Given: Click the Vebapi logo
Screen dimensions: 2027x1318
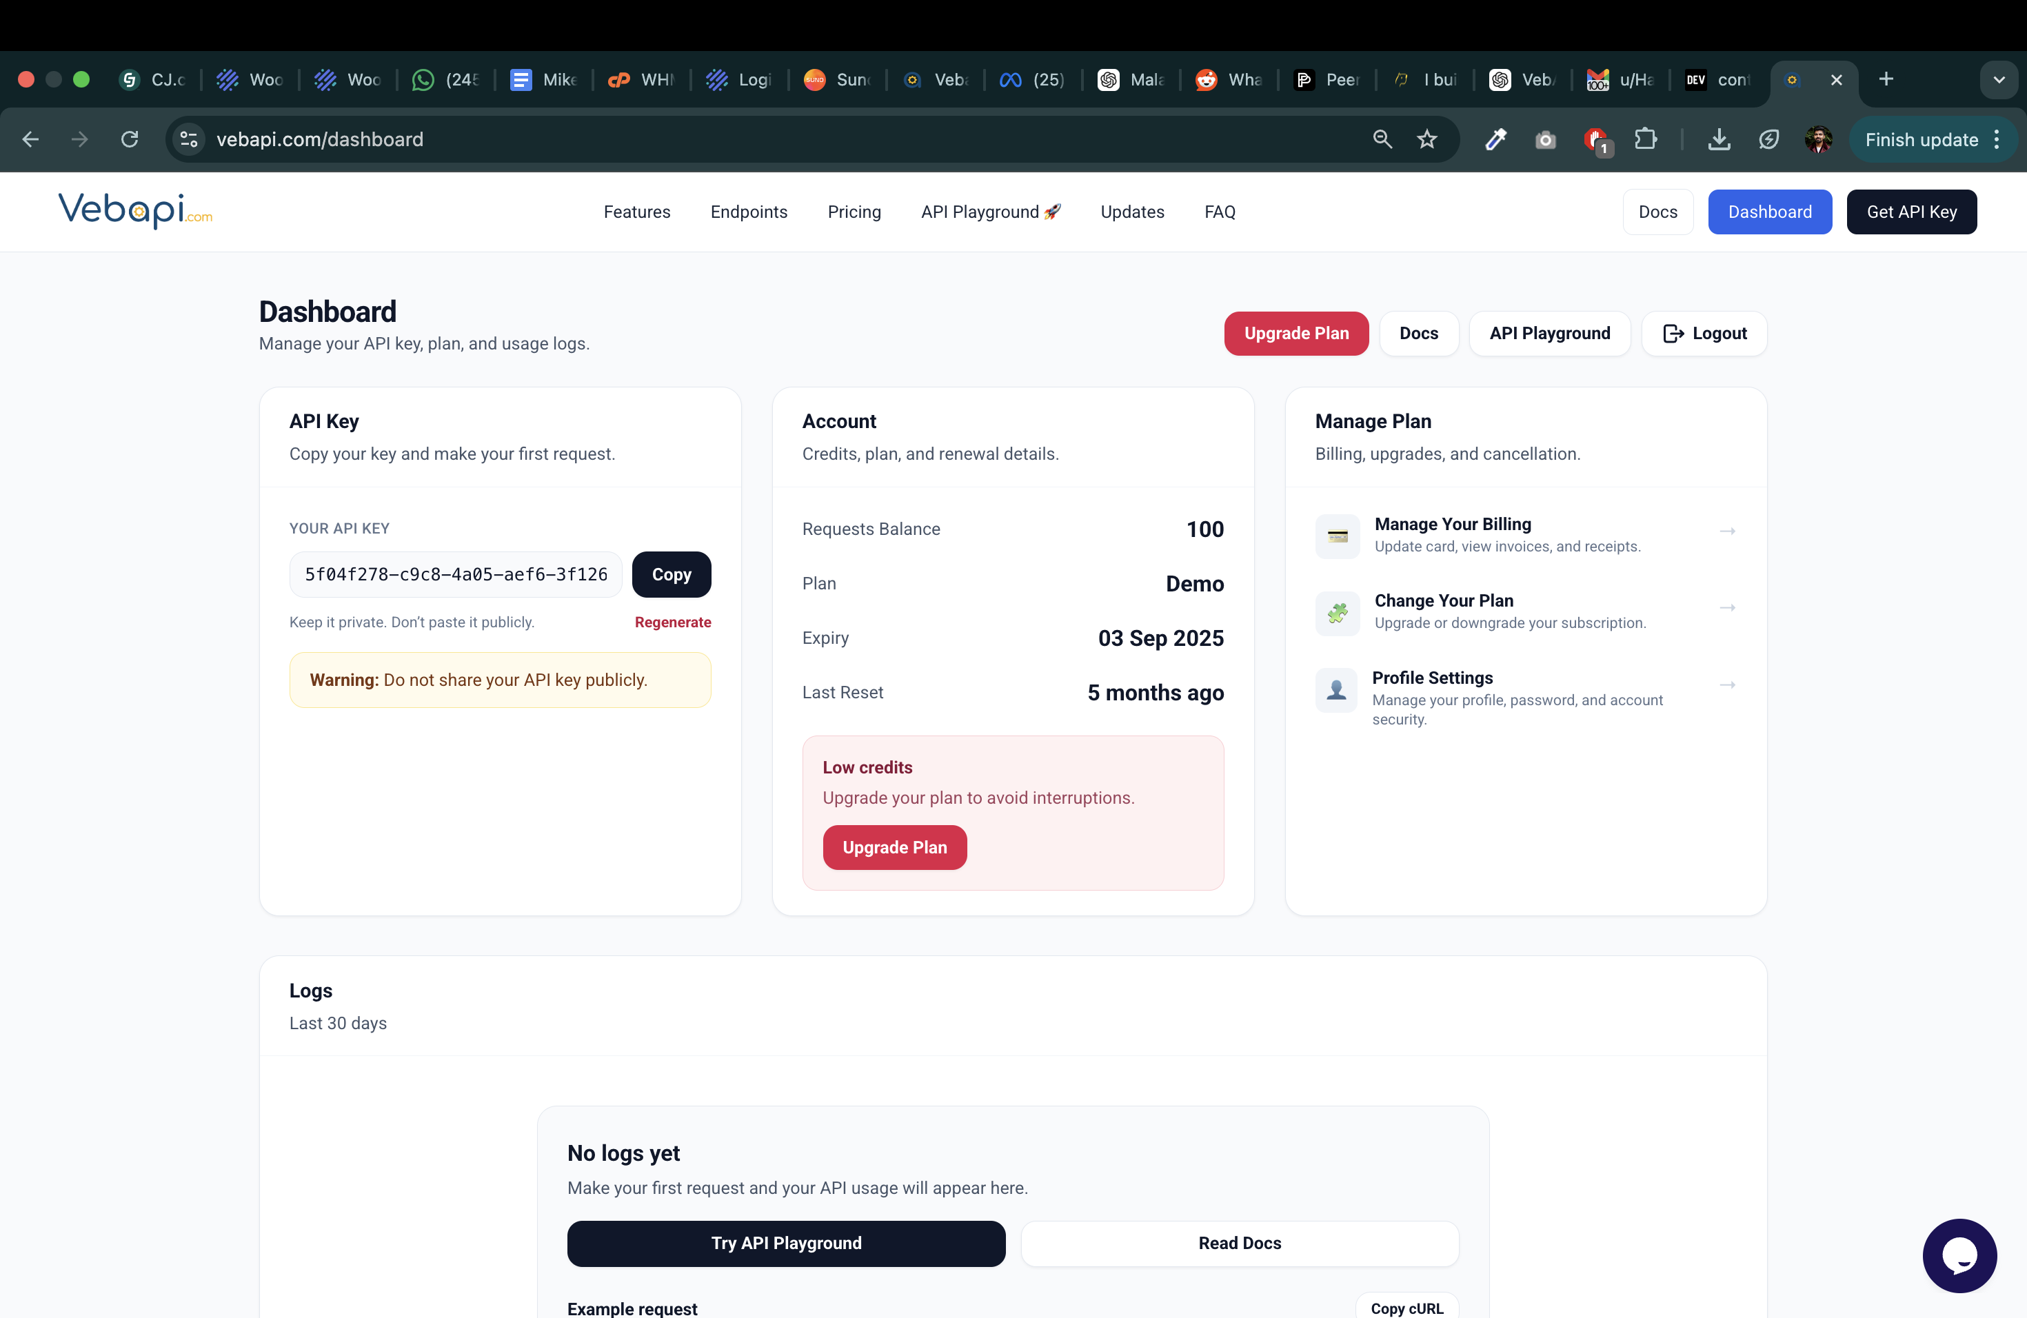Looking at the screenshot, I should 135,210.
